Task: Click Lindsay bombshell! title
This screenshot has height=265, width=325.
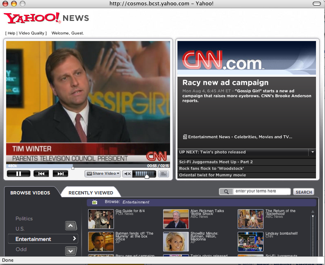Action: coord(282,233)
